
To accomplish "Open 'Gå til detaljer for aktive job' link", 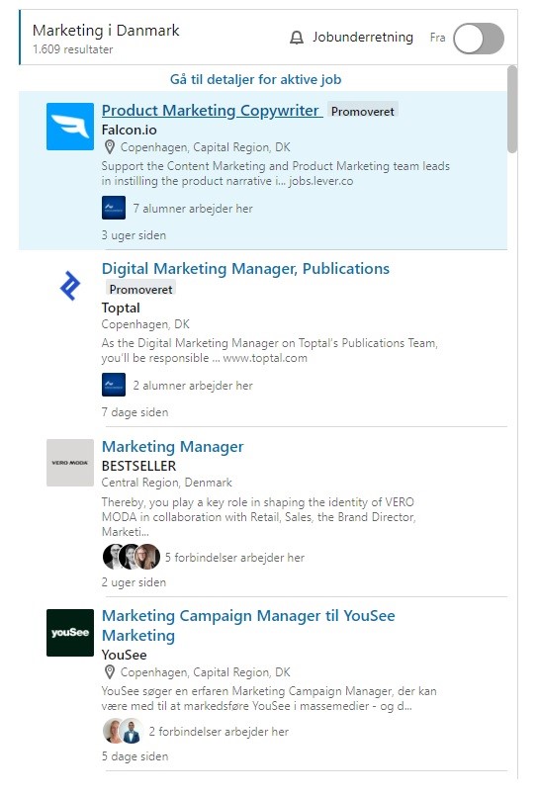I will click(x=255, y=79).
